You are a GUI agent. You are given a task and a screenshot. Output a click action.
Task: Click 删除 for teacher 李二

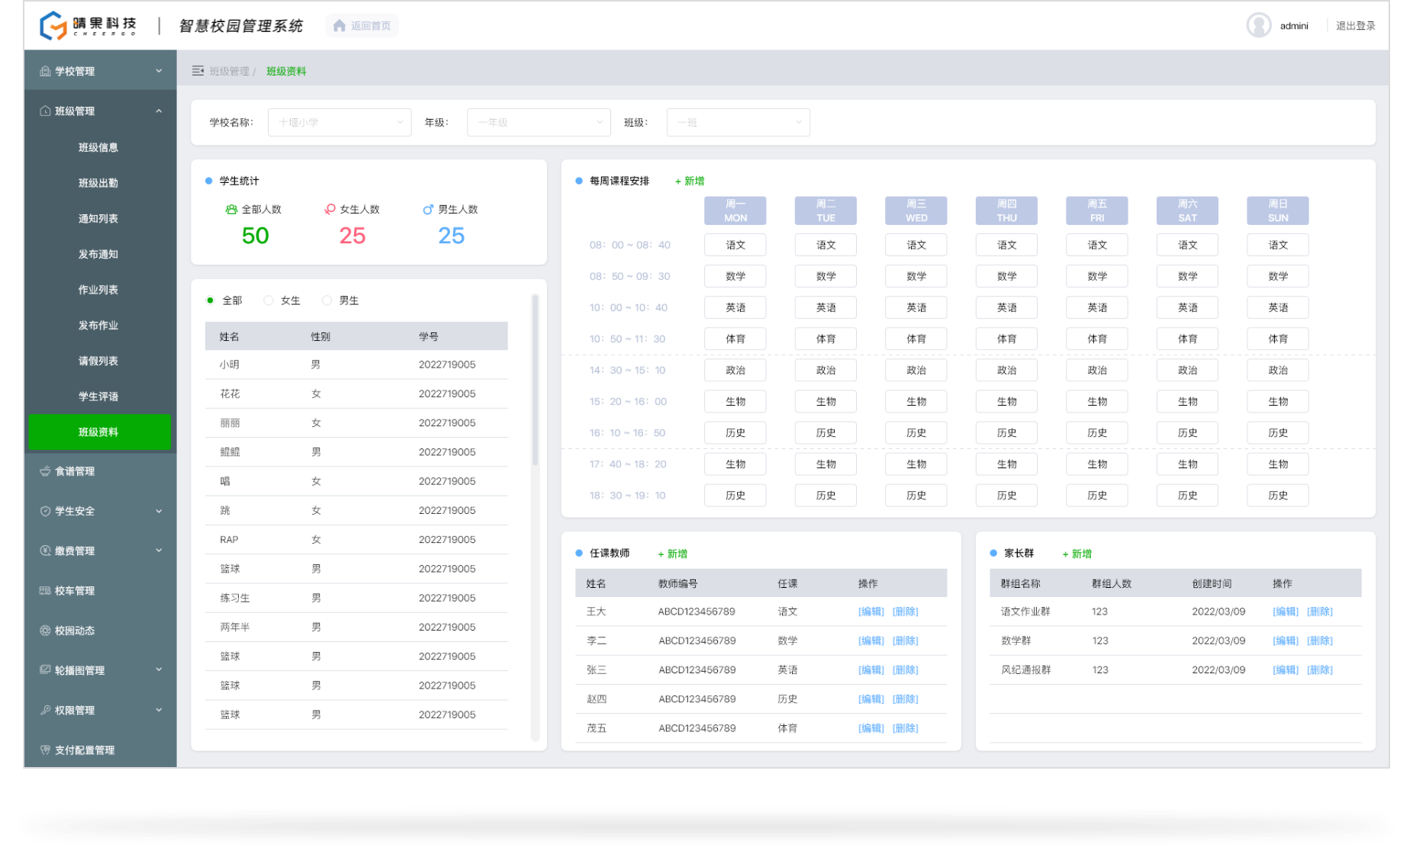pos(906,640)
